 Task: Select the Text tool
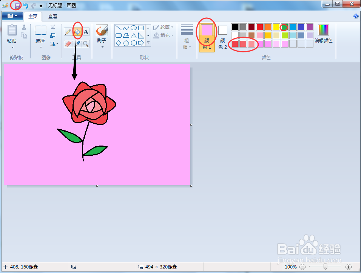85,31
